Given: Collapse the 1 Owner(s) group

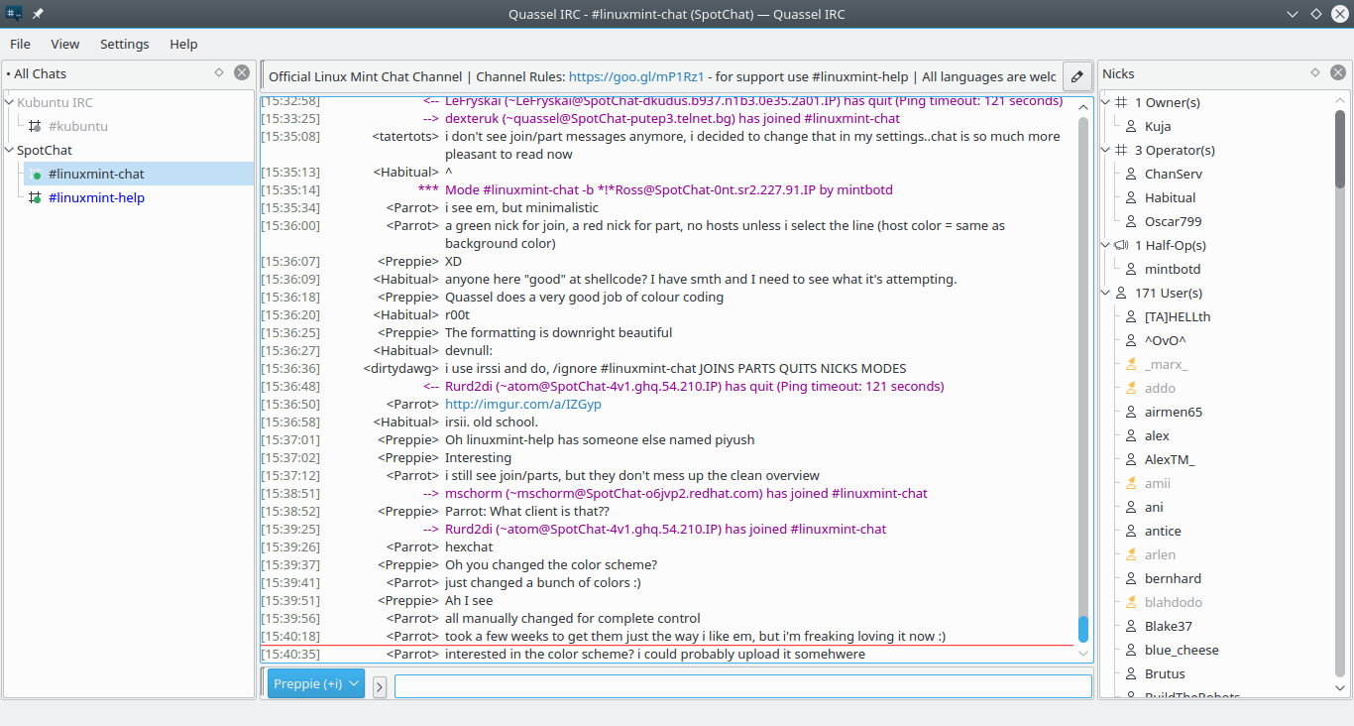Looking at the screenshot, I should click(1106, 102).
